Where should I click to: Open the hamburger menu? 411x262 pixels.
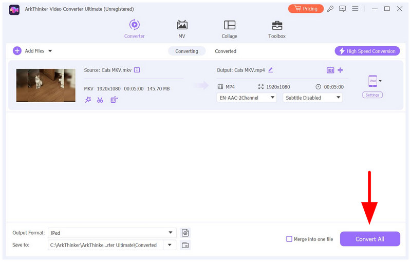[355, 9]
